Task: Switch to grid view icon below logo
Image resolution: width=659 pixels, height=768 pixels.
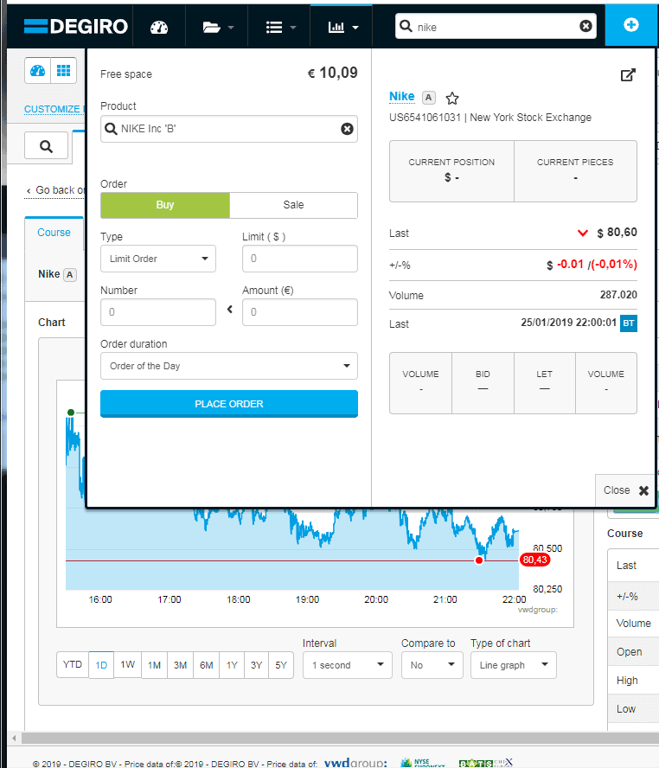Action: pyautogui.click(x=64, y=71)
